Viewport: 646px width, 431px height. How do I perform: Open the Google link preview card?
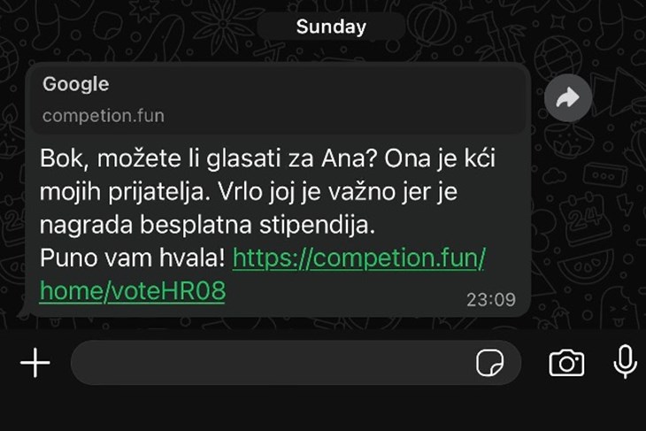279,100
